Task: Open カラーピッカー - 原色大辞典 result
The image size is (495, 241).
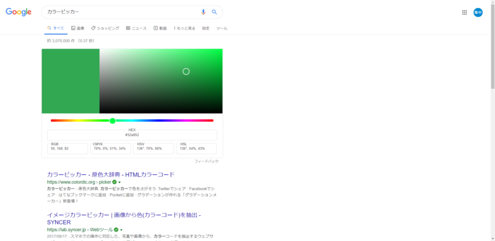Action: pyautogui.click(x=111, y=174)
